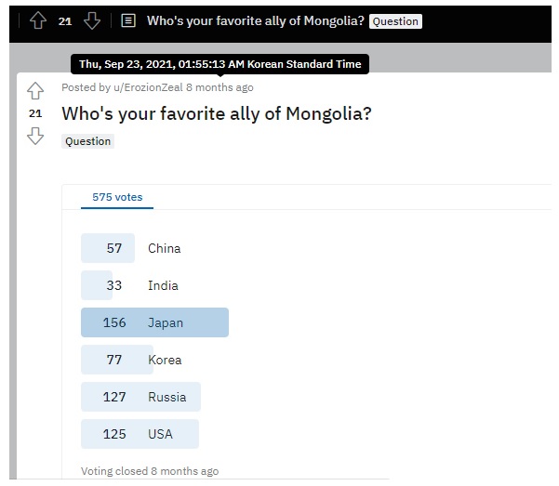Select the highlighted Japan poll result bar
Viewport: 559px width, 486px height.
click(x=154, y=322)
